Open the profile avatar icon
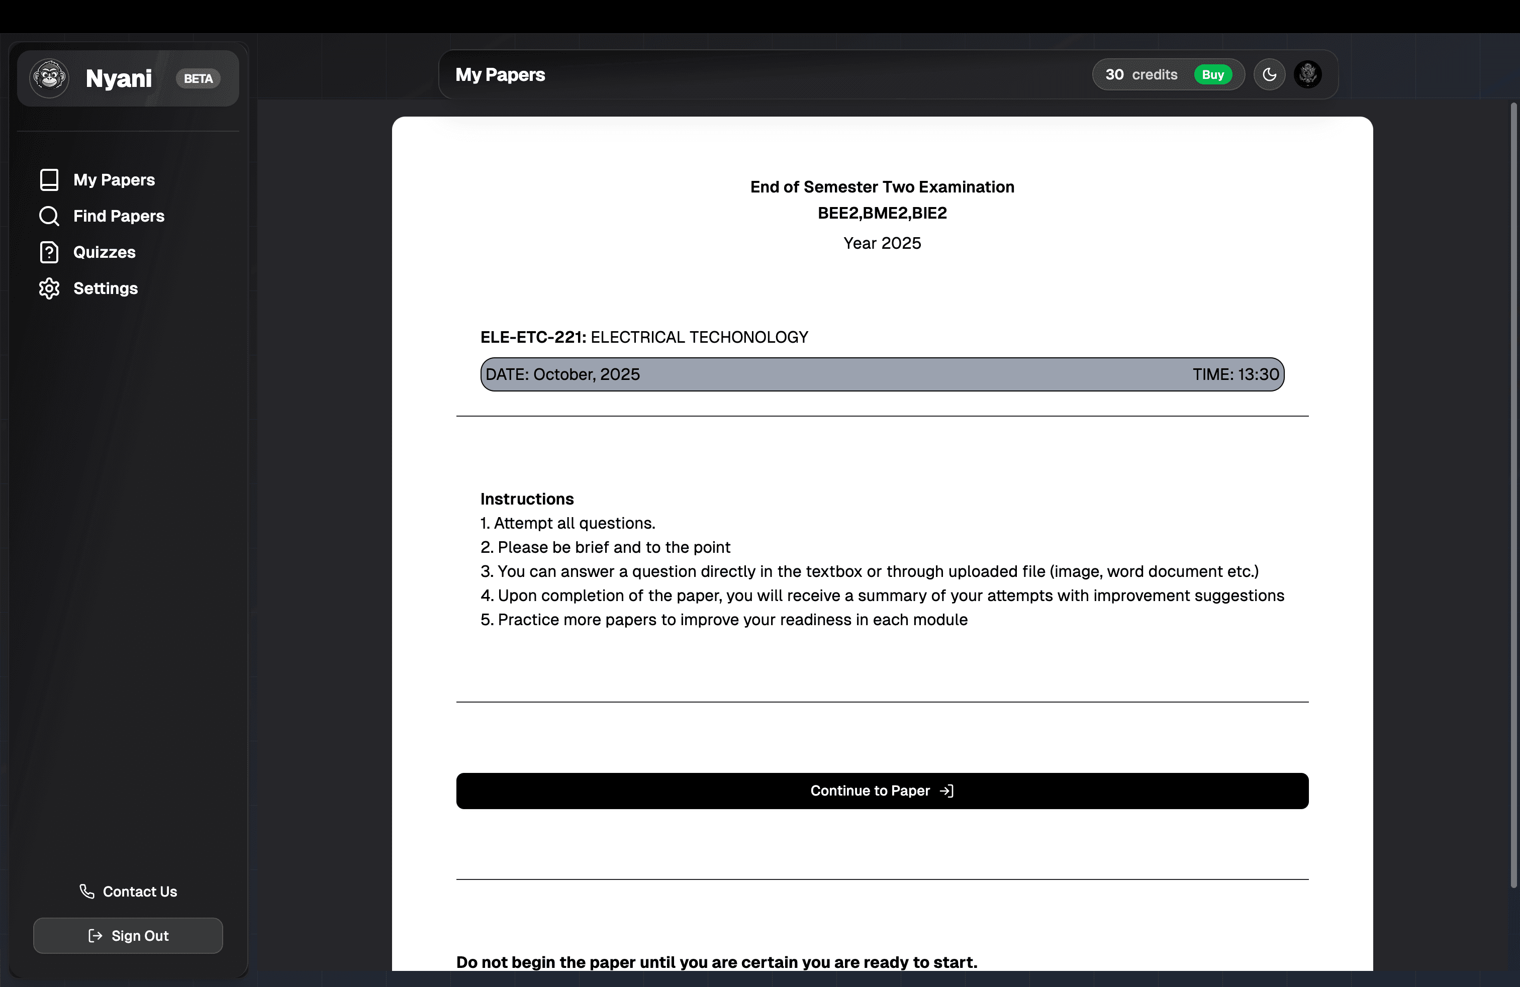This screenshot has height=987, width=1520. (1308, 74)
